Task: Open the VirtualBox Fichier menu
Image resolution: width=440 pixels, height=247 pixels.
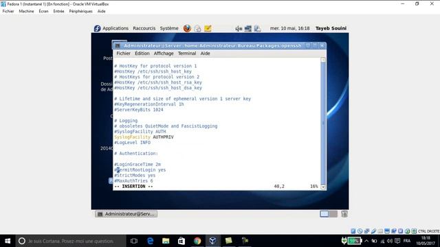Action: coord(8,11)
